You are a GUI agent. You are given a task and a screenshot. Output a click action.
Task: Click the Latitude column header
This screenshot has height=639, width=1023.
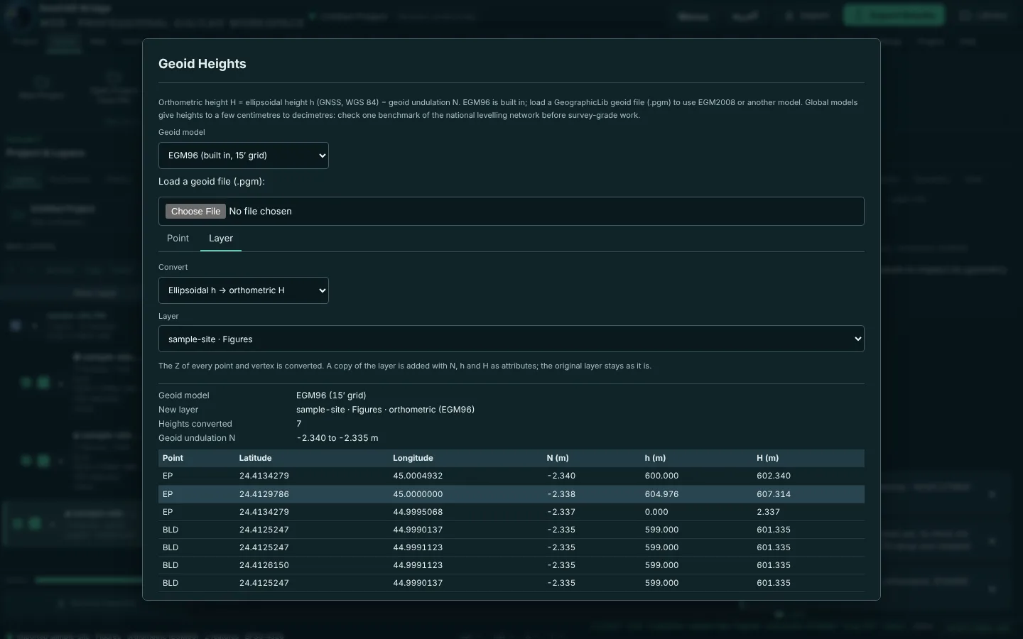pyautogui.click(x=256, y=459)
